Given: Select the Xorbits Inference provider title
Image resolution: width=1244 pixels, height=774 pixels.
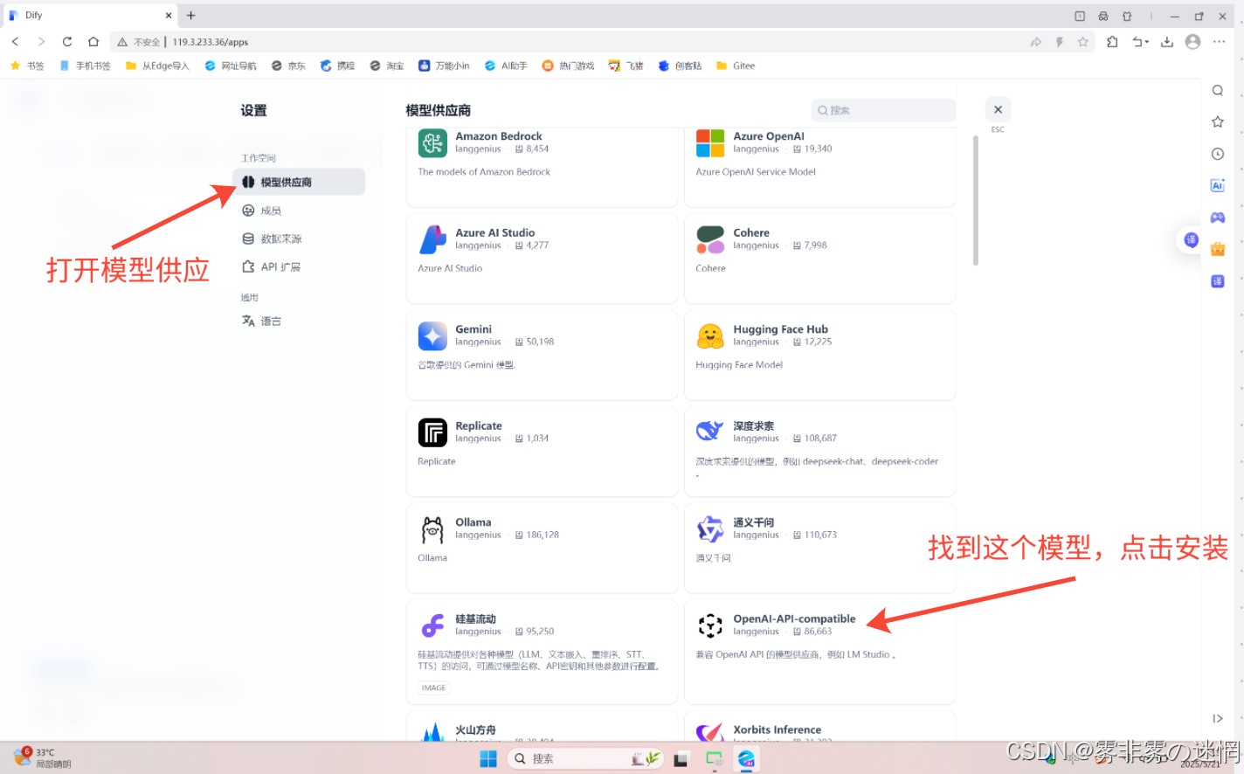Looking at the screenshot, I should coord(777,729).
